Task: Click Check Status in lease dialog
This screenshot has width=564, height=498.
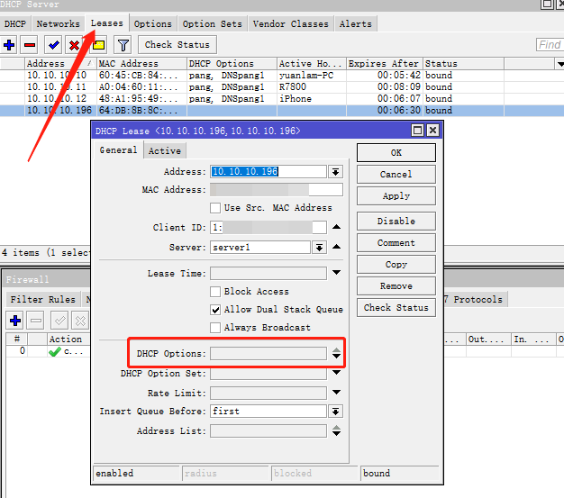Action: click(x=396, y=308)
